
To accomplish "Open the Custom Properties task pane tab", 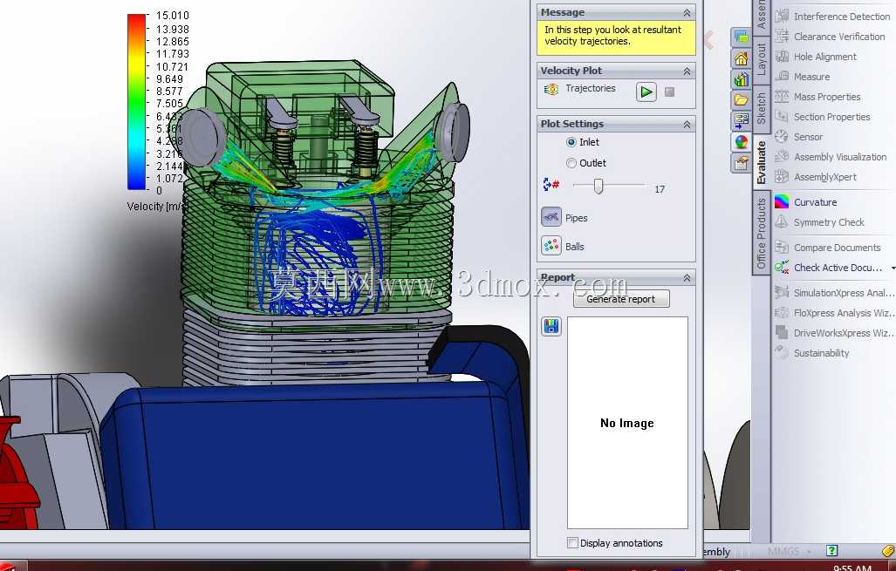I will tap(742, 163).
